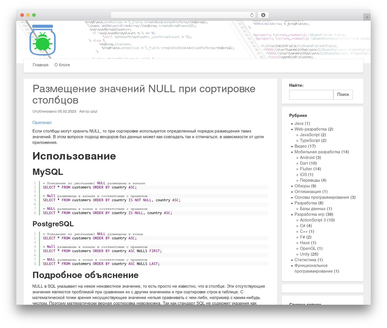Open the Web-разработка category
This screenshot has width=387, height=328.
[311, 129]
